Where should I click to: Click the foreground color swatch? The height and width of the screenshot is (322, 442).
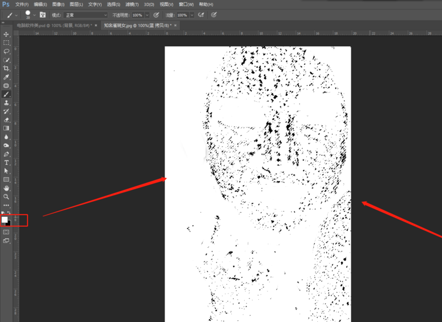coord(5,220)
